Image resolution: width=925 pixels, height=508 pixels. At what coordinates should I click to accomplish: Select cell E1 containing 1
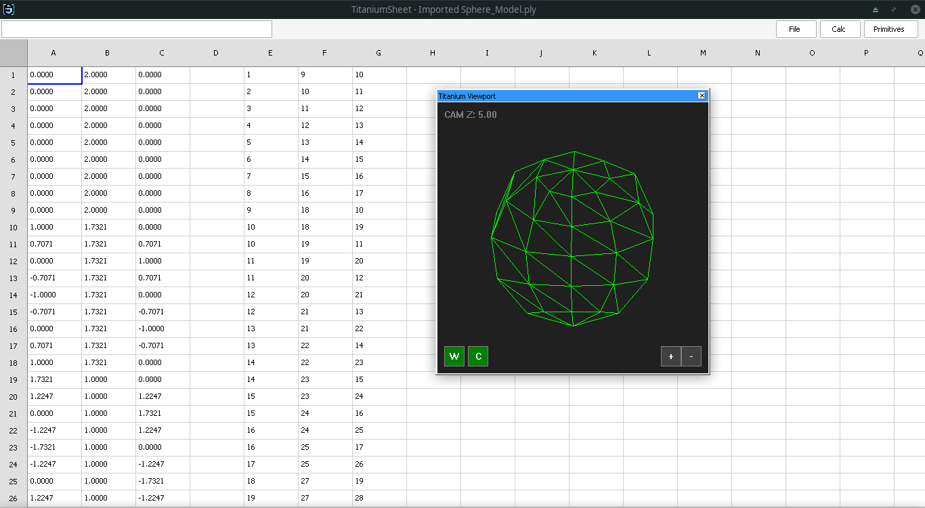click(271, 75)
